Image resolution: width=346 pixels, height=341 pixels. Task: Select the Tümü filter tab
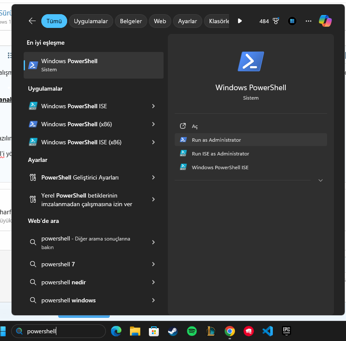pos(54,21)
